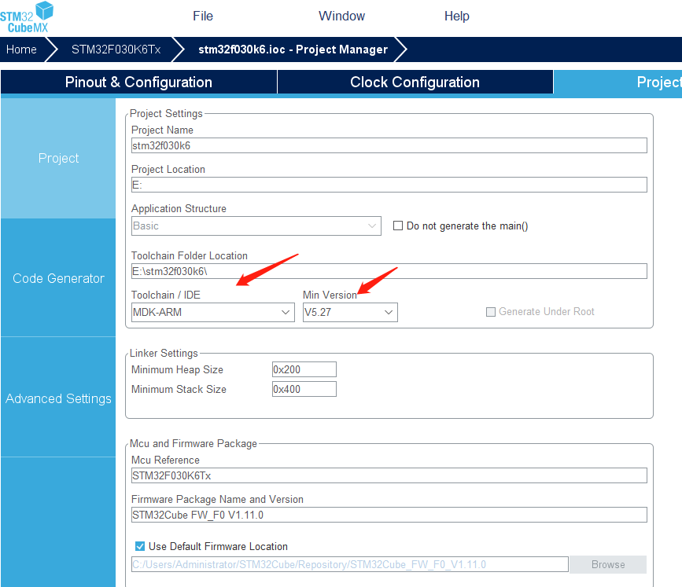Open the Code Generator section
The width and height of the screenshot is (682, 587).
pyautogui.click(x=58, y=278)
